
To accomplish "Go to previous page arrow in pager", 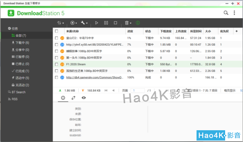I will pos(113,90).
